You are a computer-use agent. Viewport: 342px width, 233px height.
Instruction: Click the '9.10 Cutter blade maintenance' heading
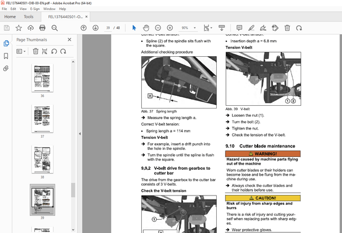click(x=260, y=146)
